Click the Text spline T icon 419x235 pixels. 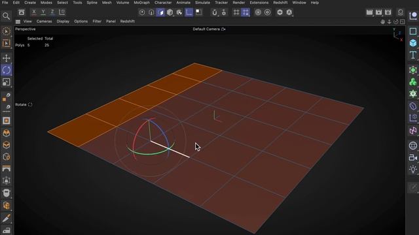pyautogui.click(x=413, y=55)
